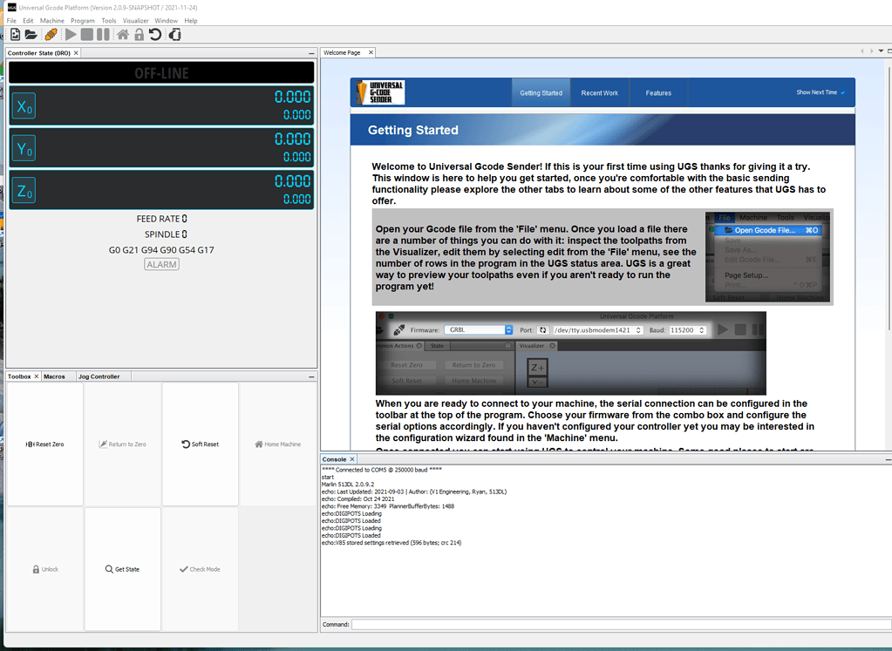Start sending with the Play toolbar icon
892x651 pixels.
(71, 34)
